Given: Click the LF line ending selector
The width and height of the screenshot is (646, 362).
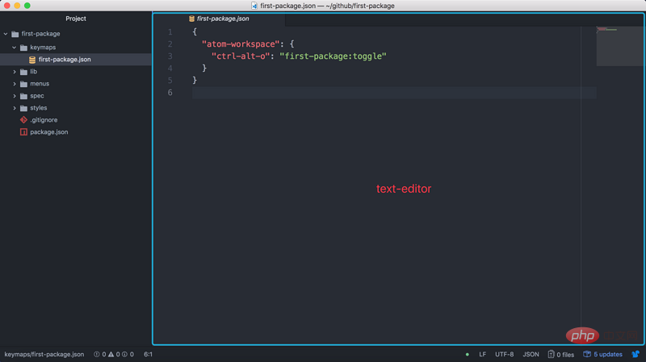Looking at the screenshot, I should (482, 354).
